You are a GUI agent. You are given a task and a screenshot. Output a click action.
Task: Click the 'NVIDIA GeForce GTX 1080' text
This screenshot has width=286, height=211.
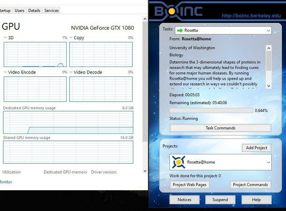102,28
